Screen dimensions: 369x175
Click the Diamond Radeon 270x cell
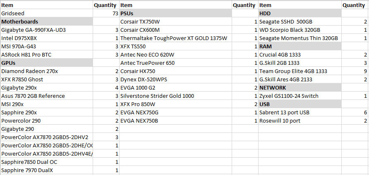click(46, 71)
